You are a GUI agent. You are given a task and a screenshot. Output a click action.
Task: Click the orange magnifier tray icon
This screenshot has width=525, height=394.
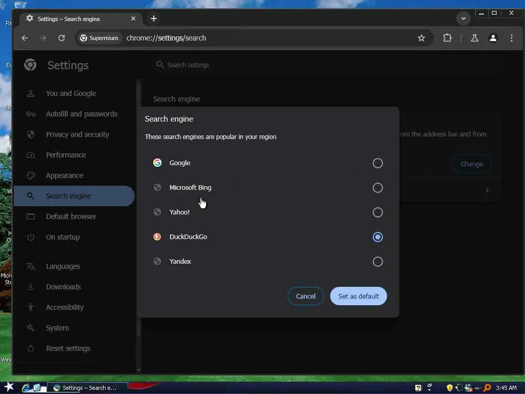(487, 388)
